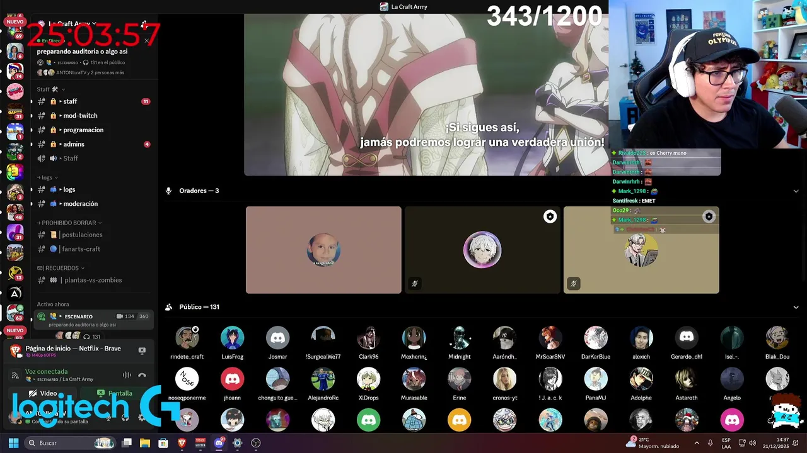This screenshot has width=807, height=453.
Task: Select the third speaker tile
Action: click(x=641, y=250)
